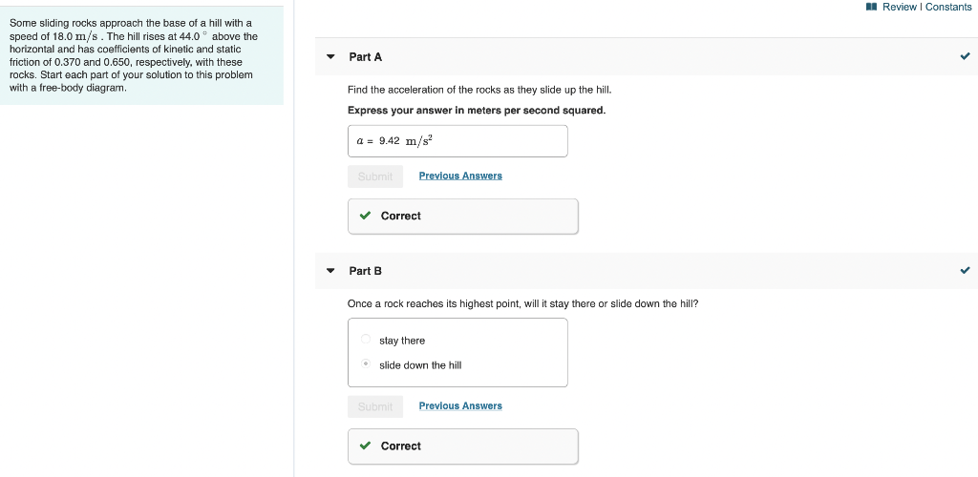Click the Part B section heading
The width and height of the screenshot is (978, 477).
point(366,271)
